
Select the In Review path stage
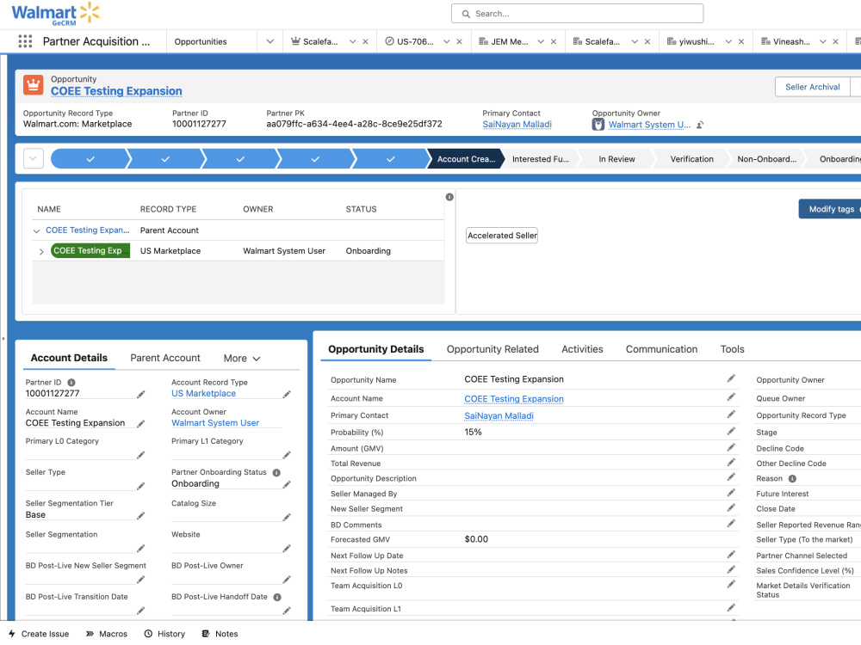click(616, 159)
